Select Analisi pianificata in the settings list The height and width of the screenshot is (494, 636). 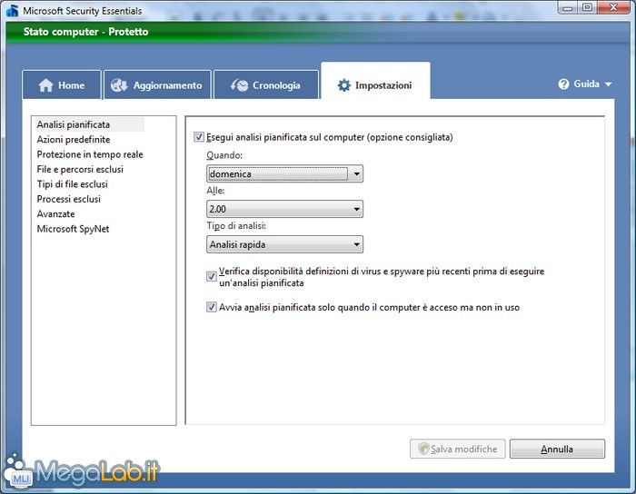pyautogui.click(x=74, y=124)
